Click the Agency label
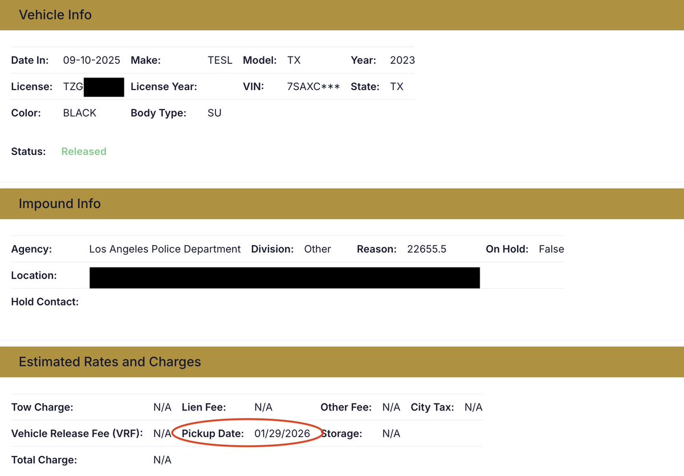 pos(31,249)
